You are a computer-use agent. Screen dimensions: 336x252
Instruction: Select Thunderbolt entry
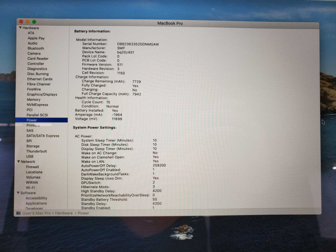(37, 151)
